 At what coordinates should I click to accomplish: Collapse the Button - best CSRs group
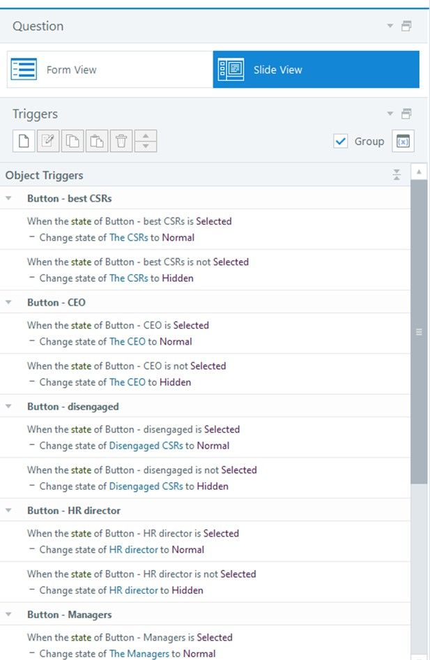(x=9, y=198)
